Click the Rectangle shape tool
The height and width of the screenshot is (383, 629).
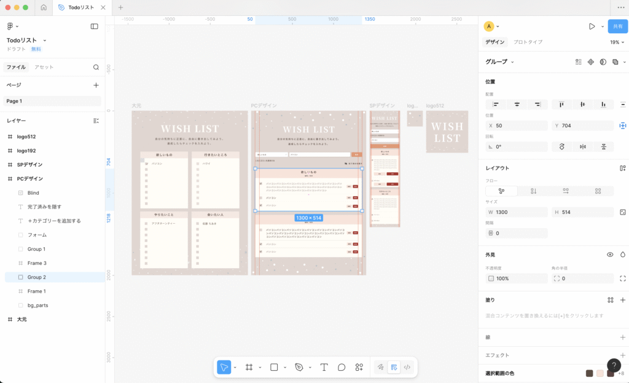point(274,367)
